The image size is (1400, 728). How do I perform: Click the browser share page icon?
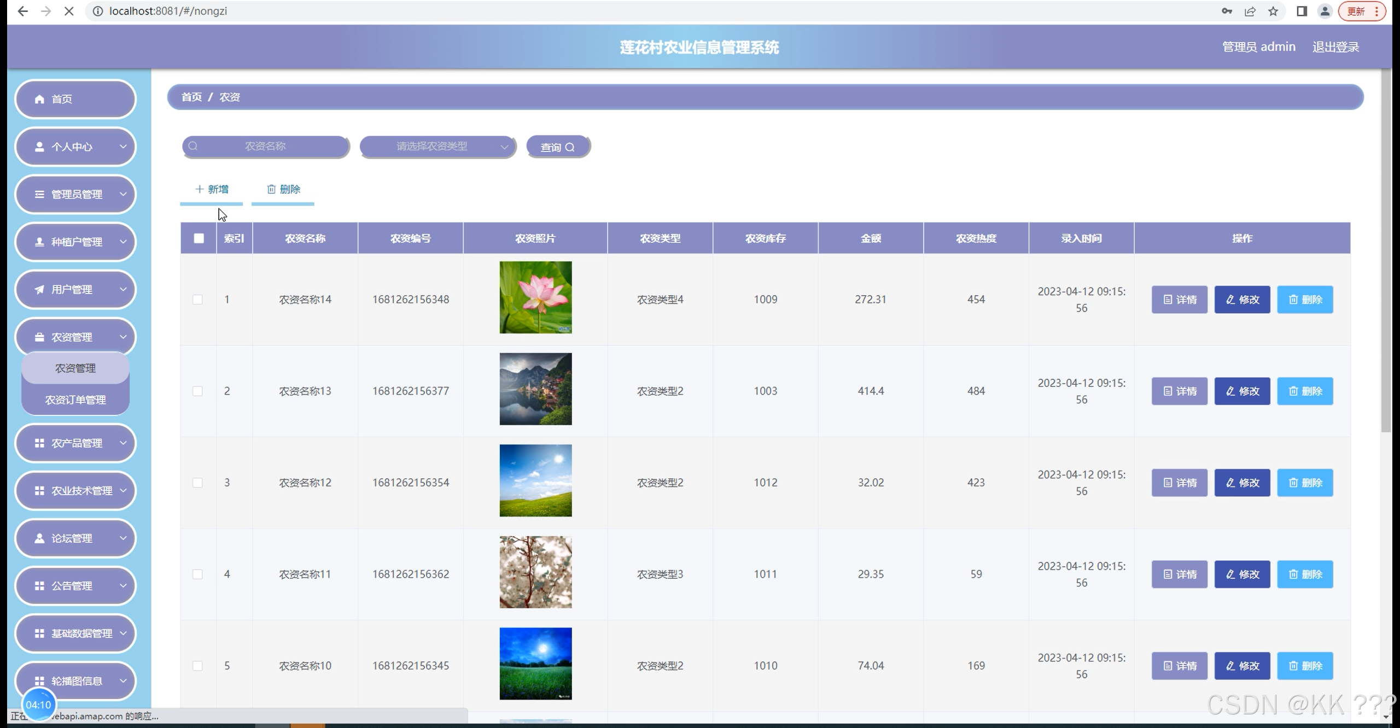(x=1250, y=11)
